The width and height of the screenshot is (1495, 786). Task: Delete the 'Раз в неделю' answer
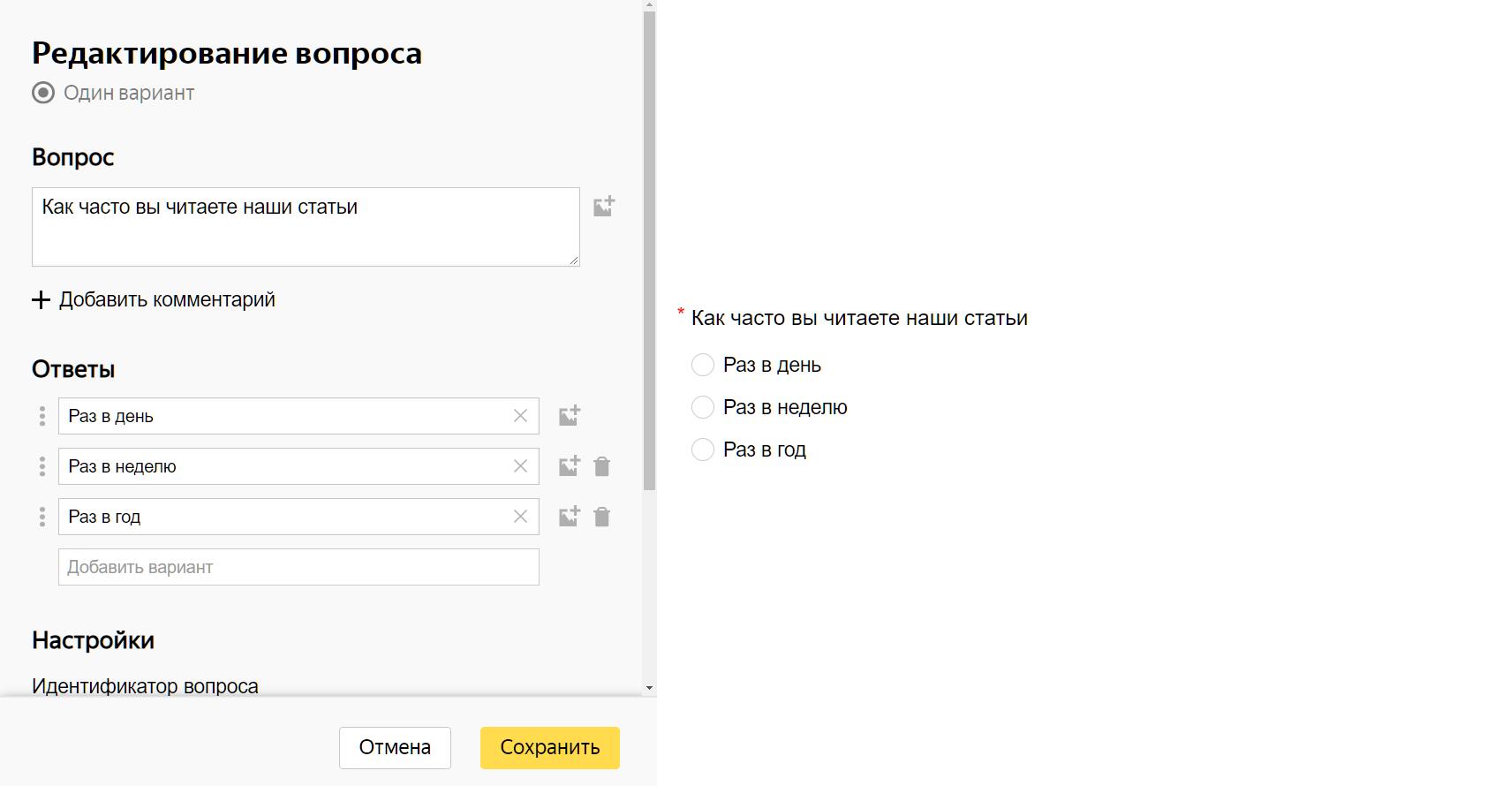[x=602, y=466]
